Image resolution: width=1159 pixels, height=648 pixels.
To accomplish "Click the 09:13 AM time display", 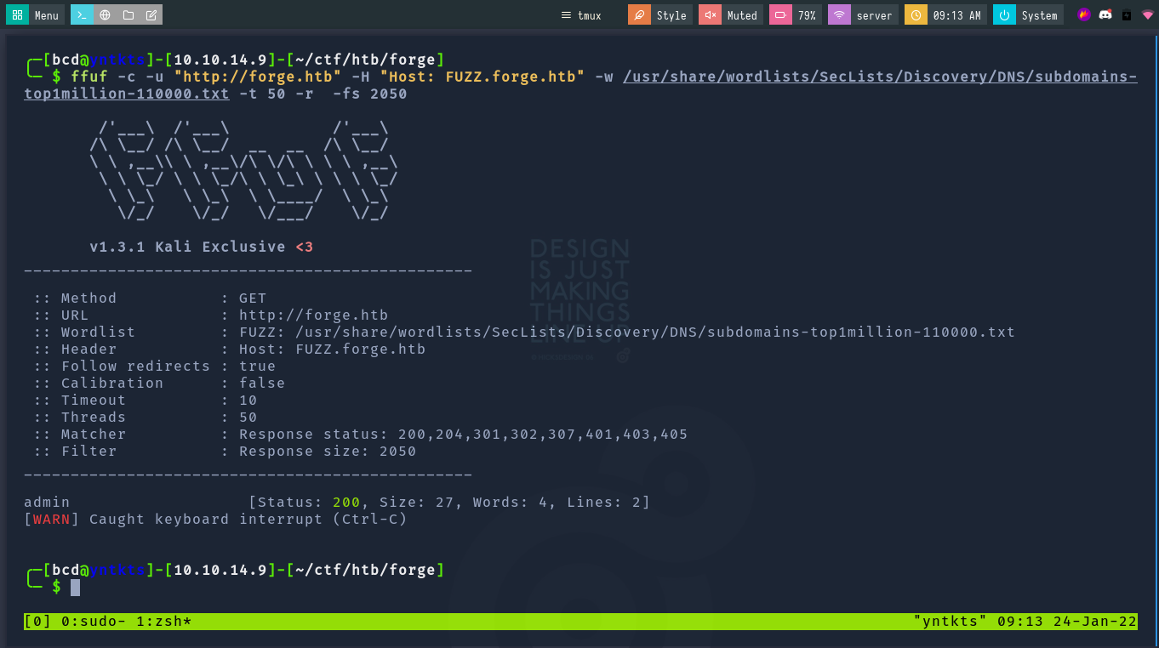I will tap(956, 15).
